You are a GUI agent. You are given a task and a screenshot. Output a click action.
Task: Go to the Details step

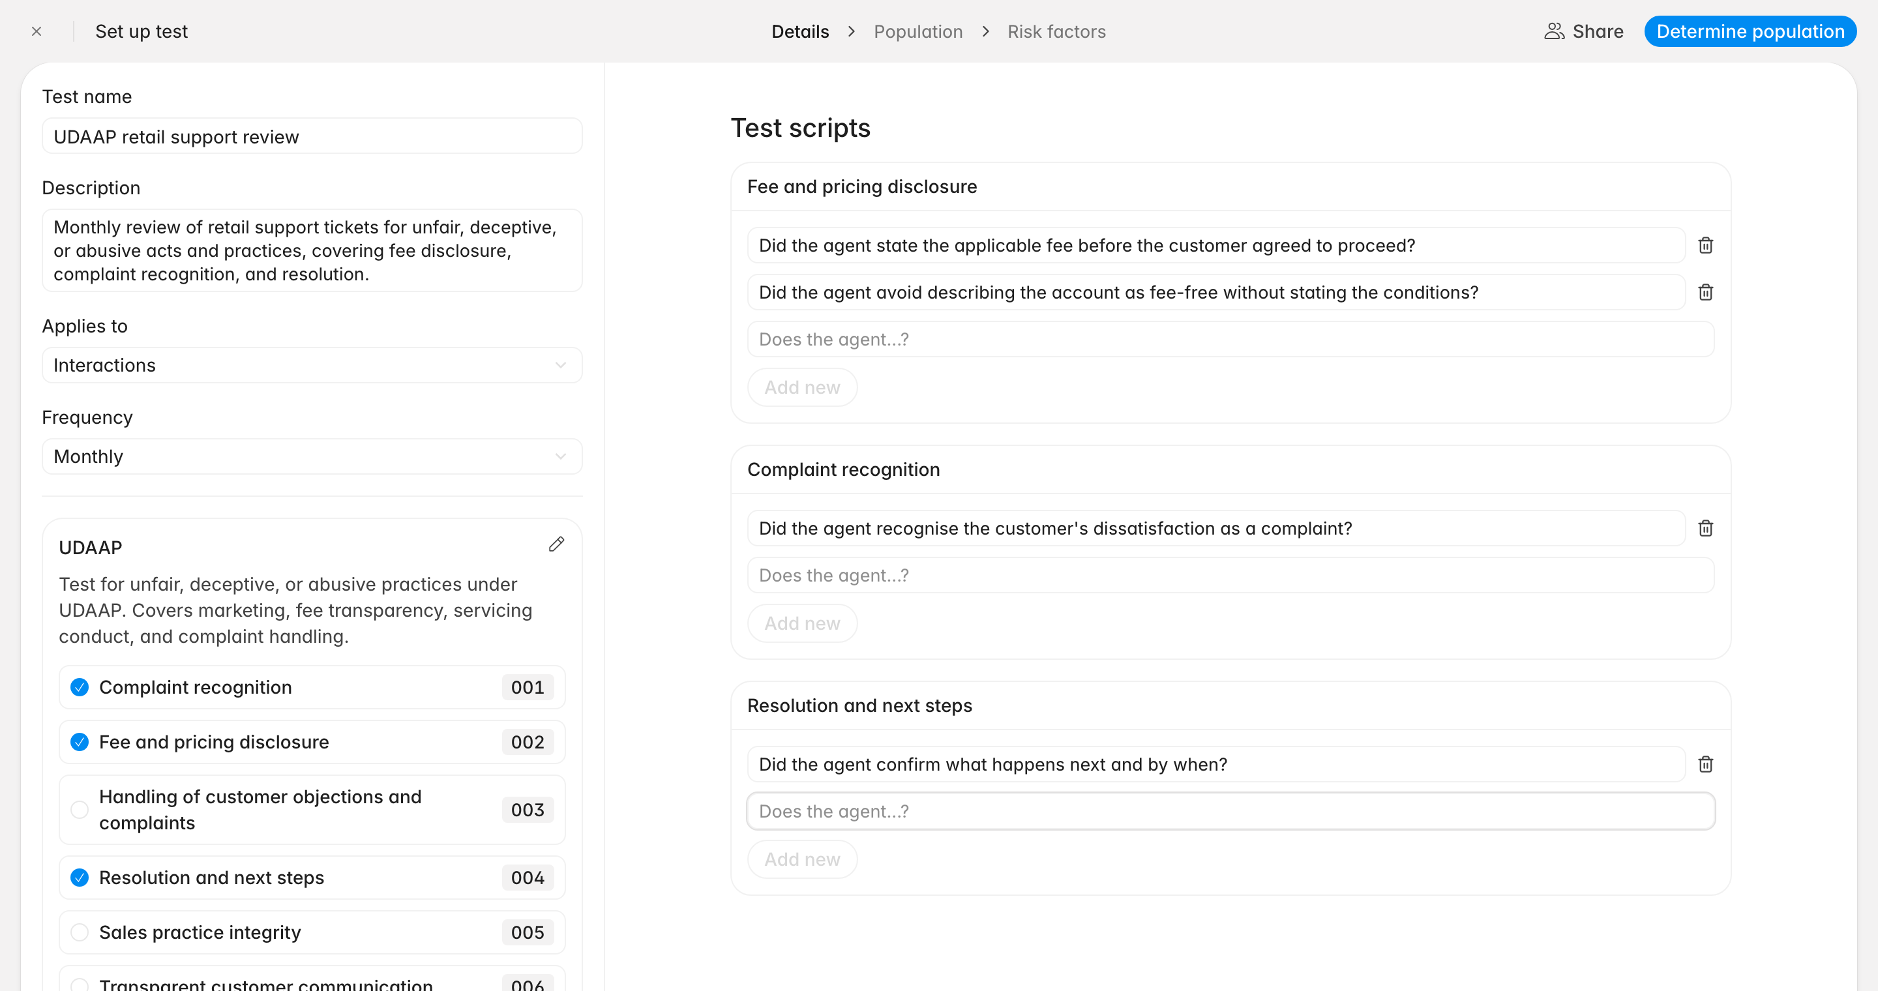click(799, 31)
